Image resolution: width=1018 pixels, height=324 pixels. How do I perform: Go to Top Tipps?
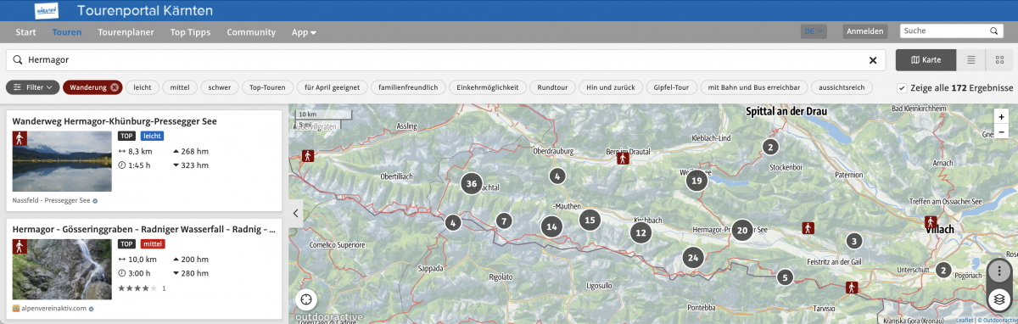point(190,32)
